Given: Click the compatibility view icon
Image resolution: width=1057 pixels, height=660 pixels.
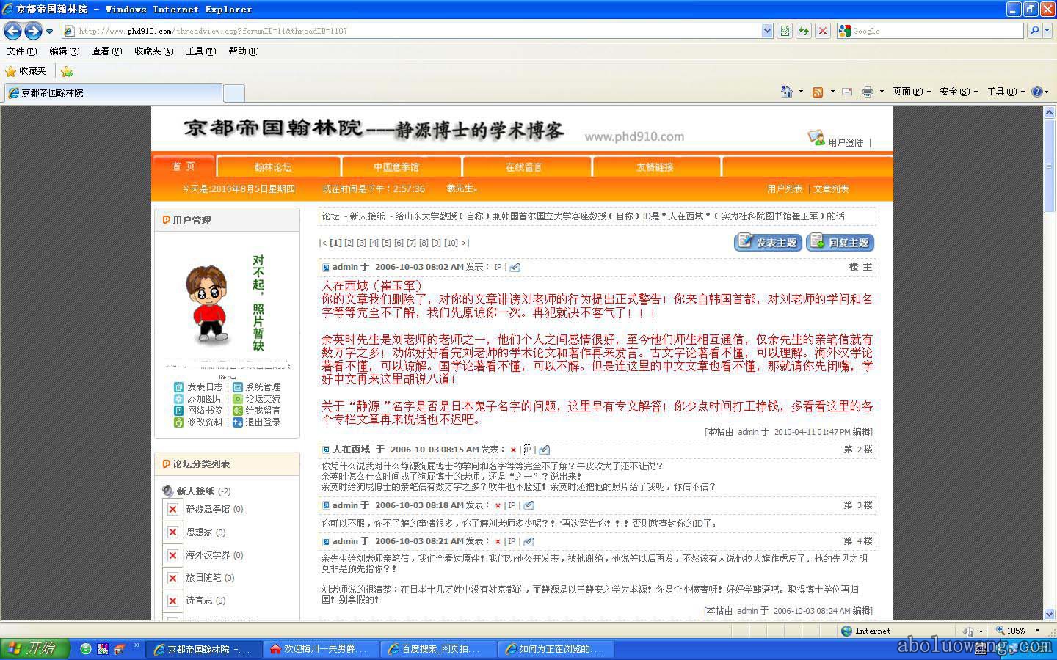Looking at the screenshot, I should 785,31.
